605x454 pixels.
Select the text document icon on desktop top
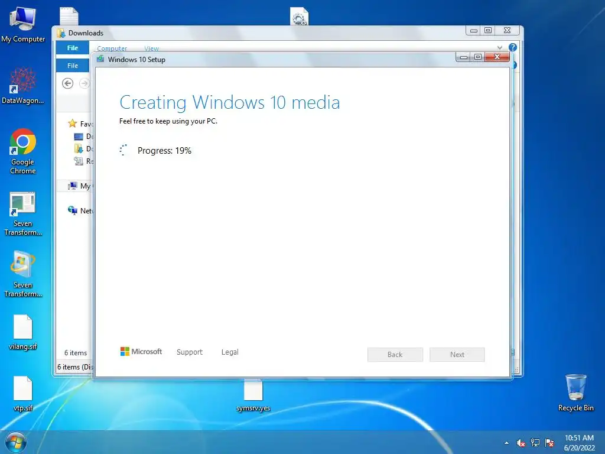pyautogui.click(x=69, y=16)
